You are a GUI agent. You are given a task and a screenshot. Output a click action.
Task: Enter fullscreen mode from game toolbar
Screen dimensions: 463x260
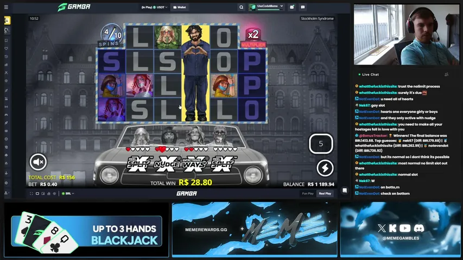(x=31, y=194)
